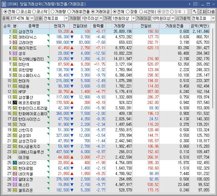The width and height of the screenshot is (217, 196).
Task: Sort by 순위 column header
Action: tap(7, 26)
